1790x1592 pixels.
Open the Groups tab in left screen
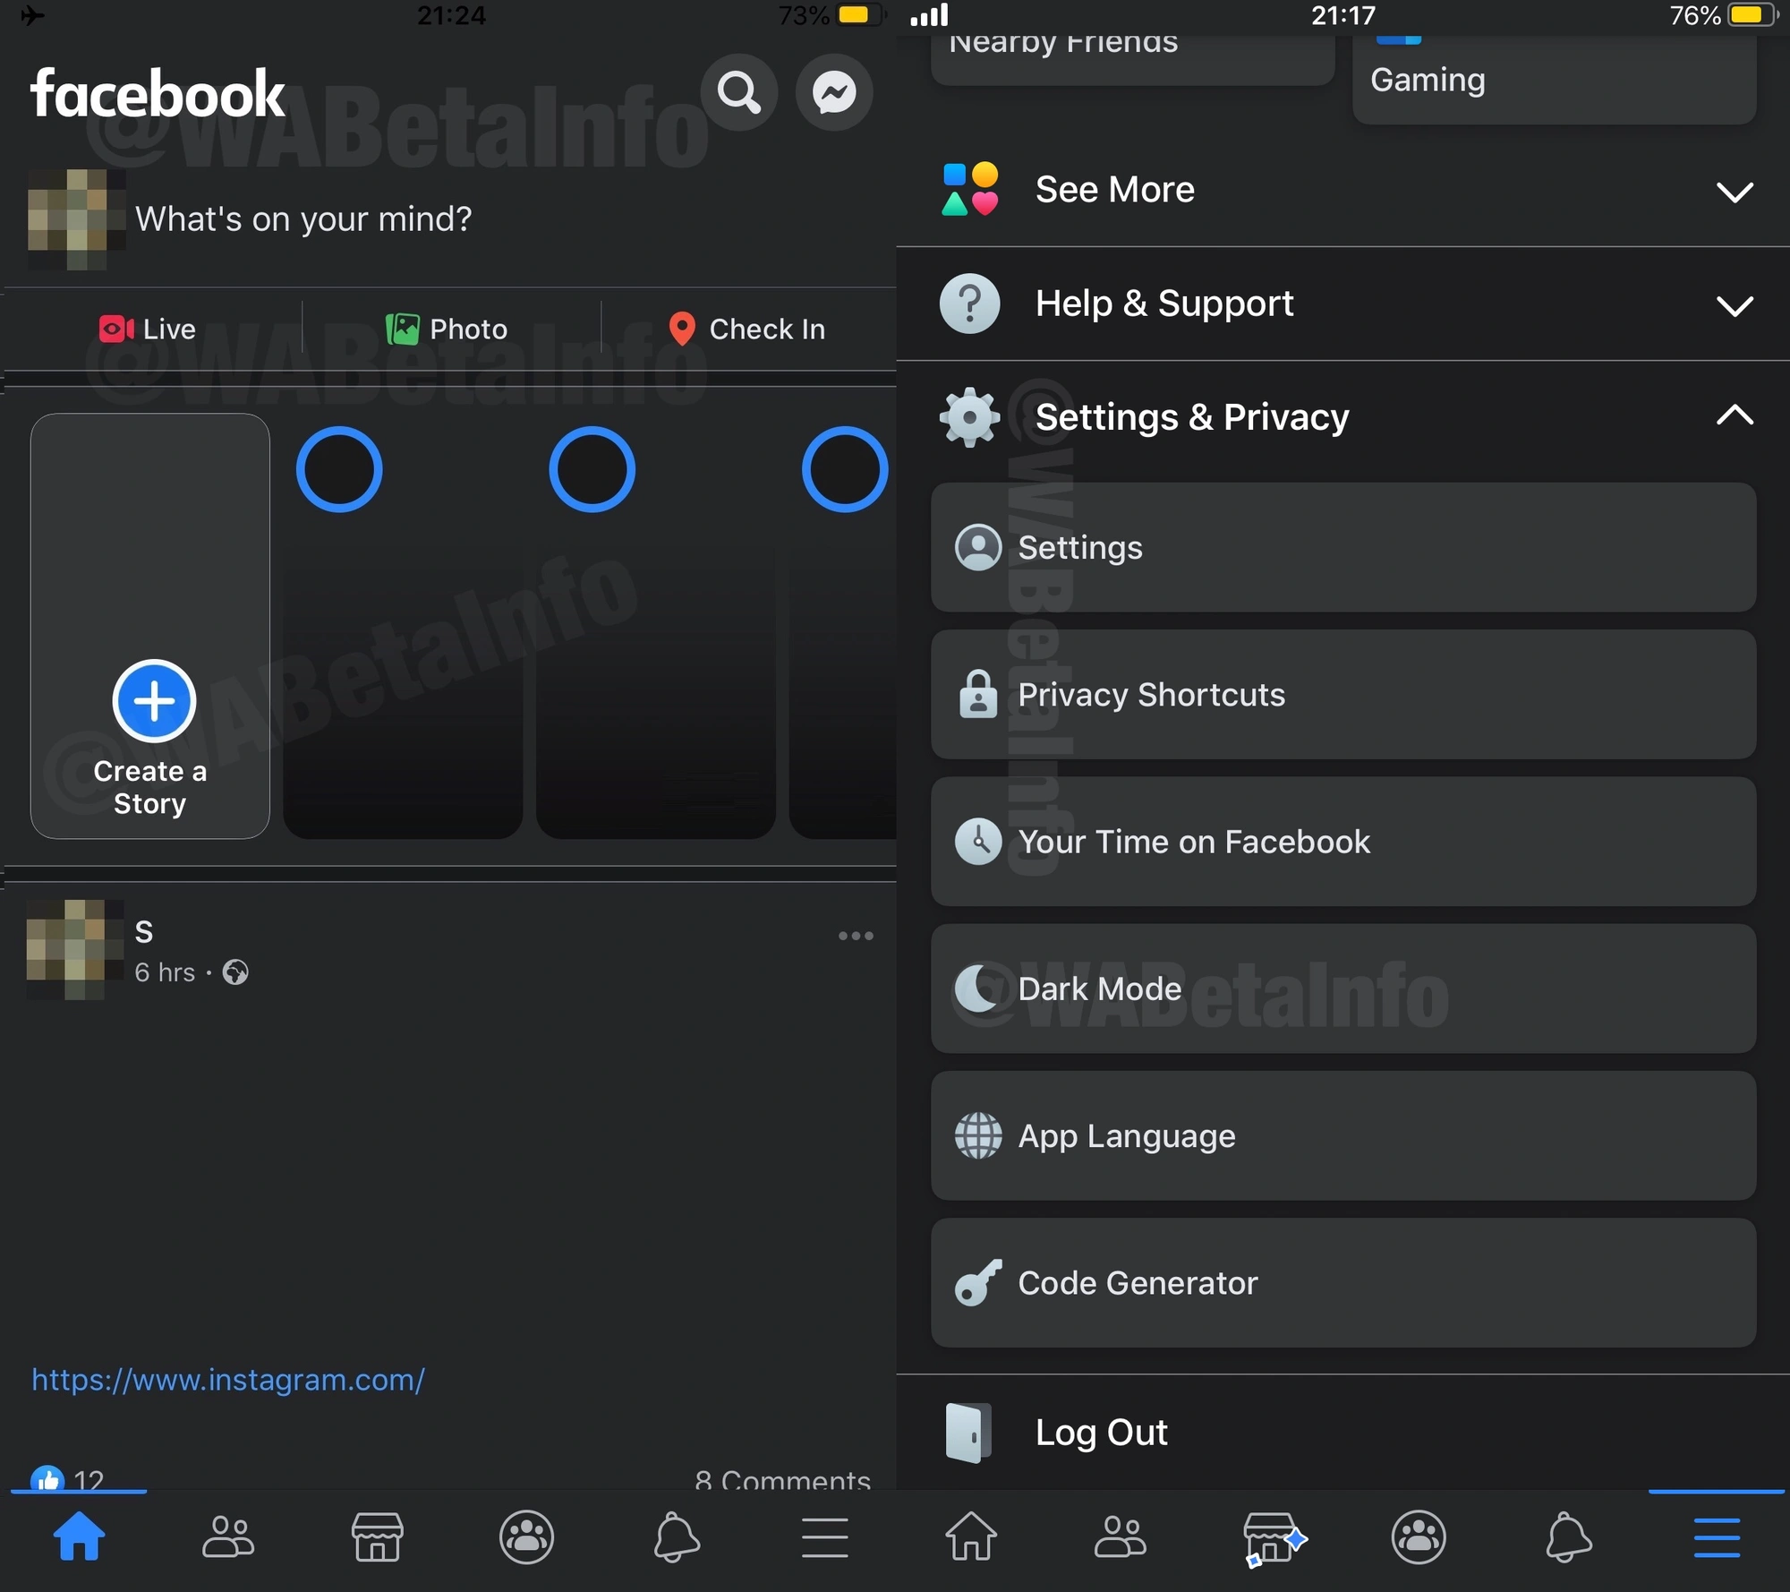(x=526, y=1536)
